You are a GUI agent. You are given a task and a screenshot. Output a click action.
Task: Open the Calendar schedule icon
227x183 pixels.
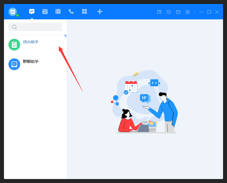[45, 12]
